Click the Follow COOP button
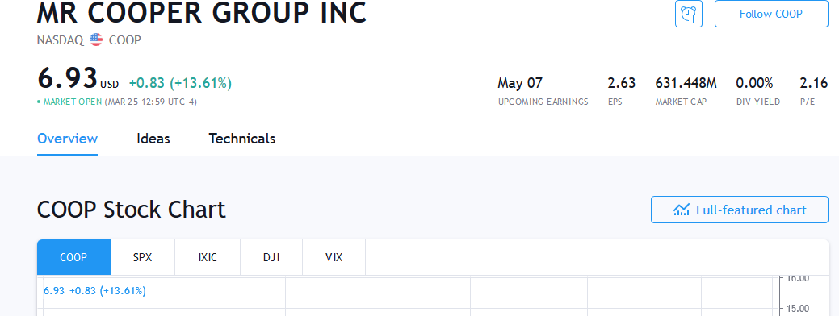The height and width of the screenshot is (316, 839). coord(771,14)
